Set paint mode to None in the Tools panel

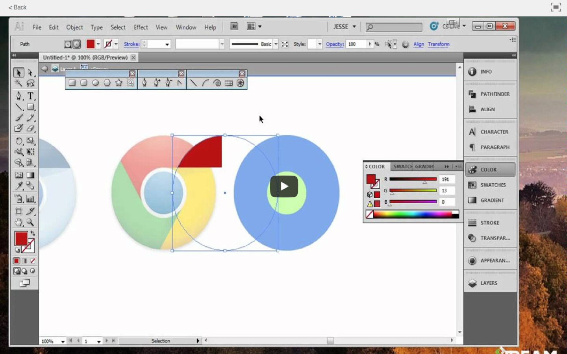tap(33, 261)
